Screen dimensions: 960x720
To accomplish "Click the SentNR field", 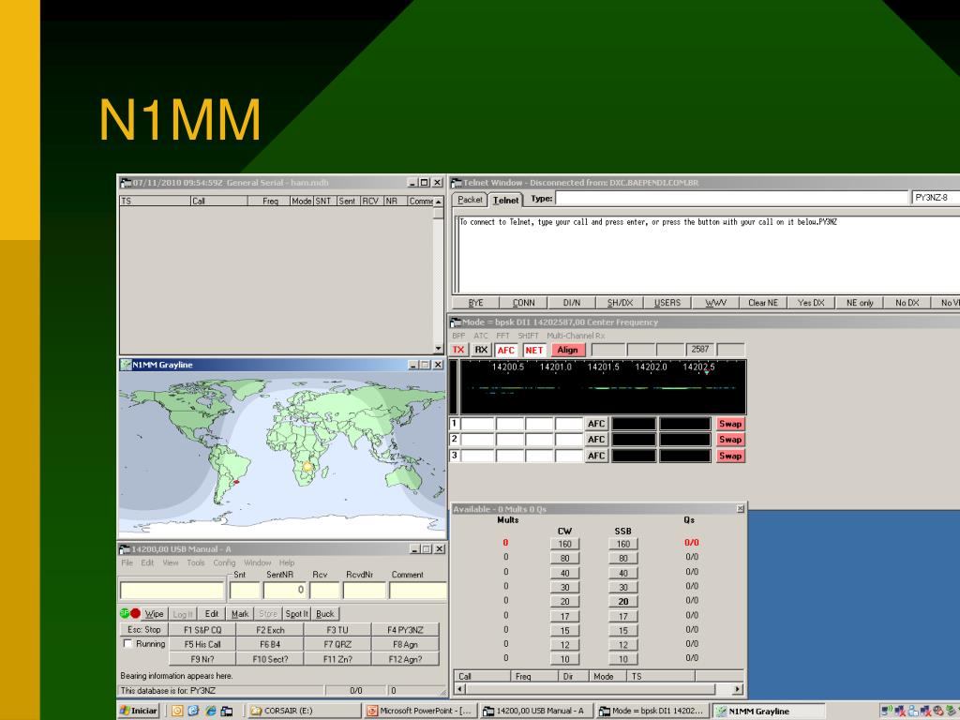I will [285, 591].
